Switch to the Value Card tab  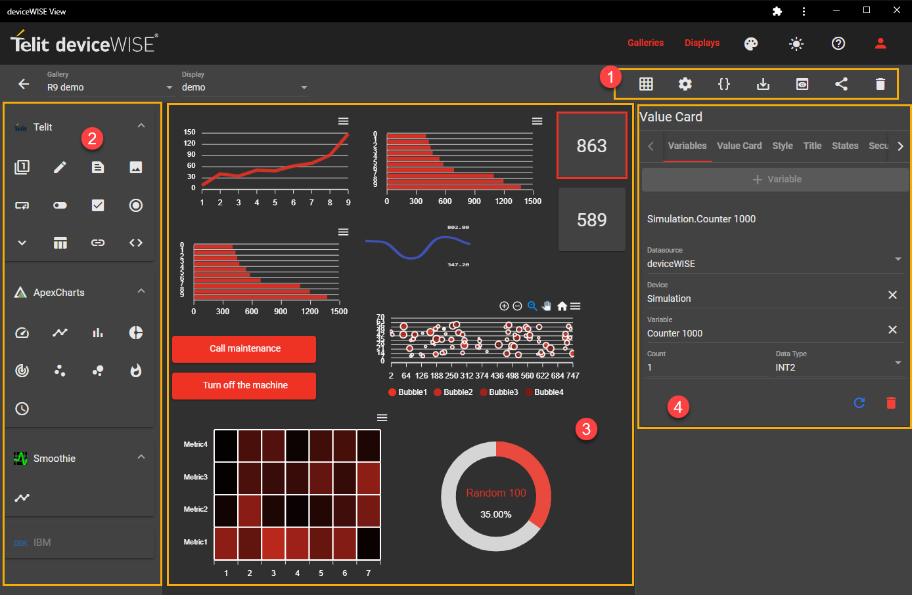739,146
